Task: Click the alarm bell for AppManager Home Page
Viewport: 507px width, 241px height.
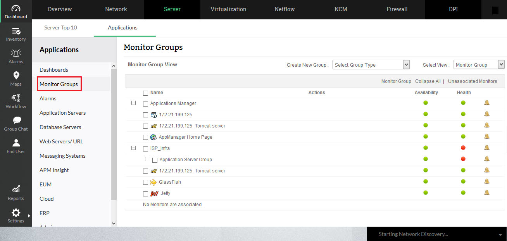Action: (x=487, y=136)
